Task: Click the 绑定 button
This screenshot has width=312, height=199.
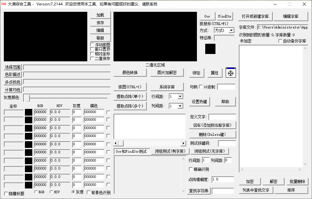Action: [x=197, y=73]
